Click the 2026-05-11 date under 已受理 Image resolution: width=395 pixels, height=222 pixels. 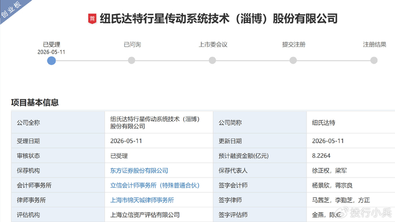pyautogui.click(x=51, y=52)
